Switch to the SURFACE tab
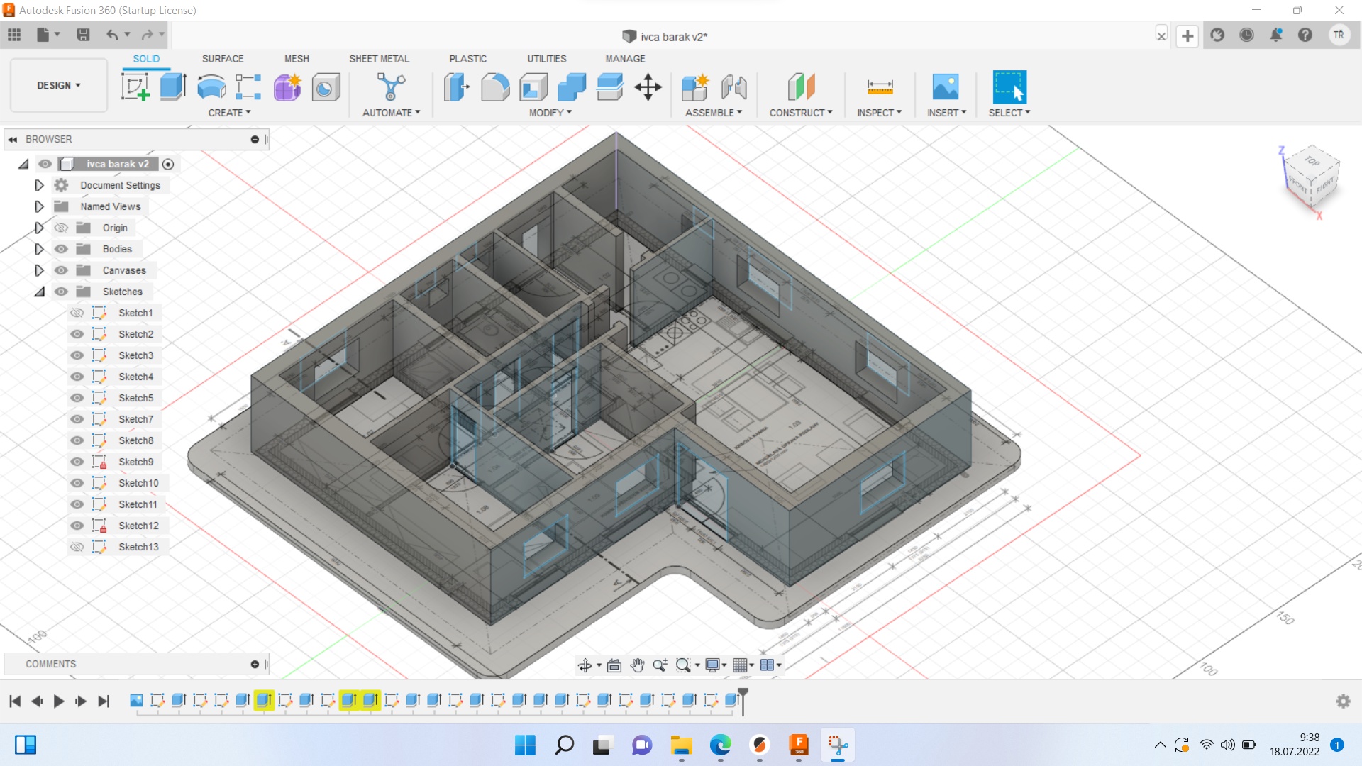This screenshot has width=1362, height=766. coord(223,59)
